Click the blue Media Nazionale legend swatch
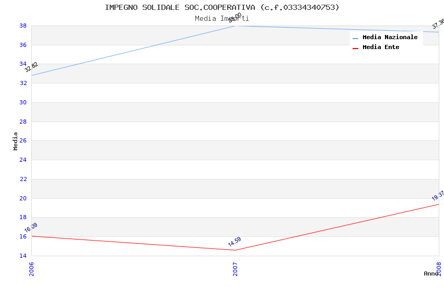Viewport: 444px width, 287px height. [x=355, y=38]
